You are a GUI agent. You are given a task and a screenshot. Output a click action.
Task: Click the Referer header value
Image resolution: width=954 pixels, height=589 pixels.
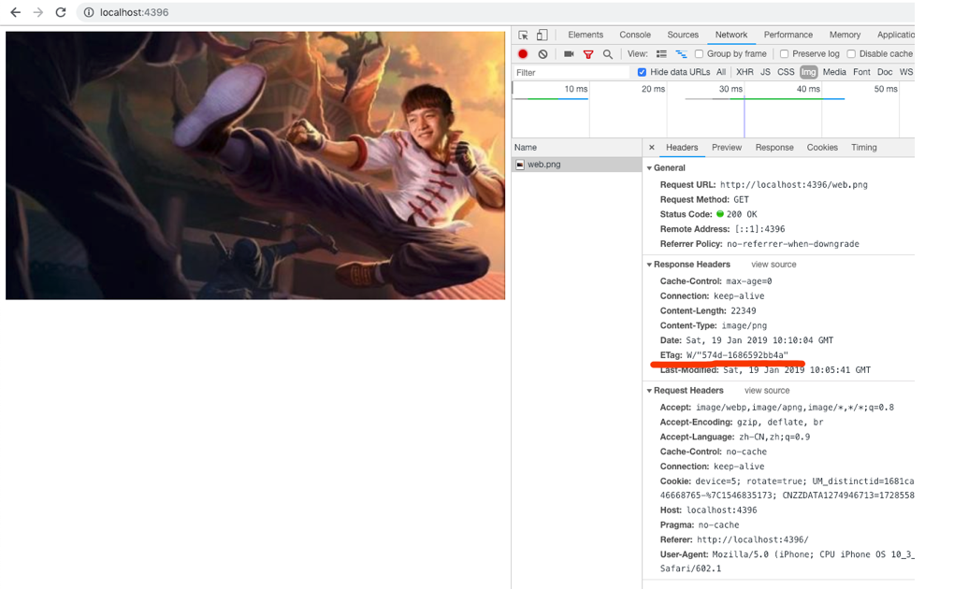(752, 539)
